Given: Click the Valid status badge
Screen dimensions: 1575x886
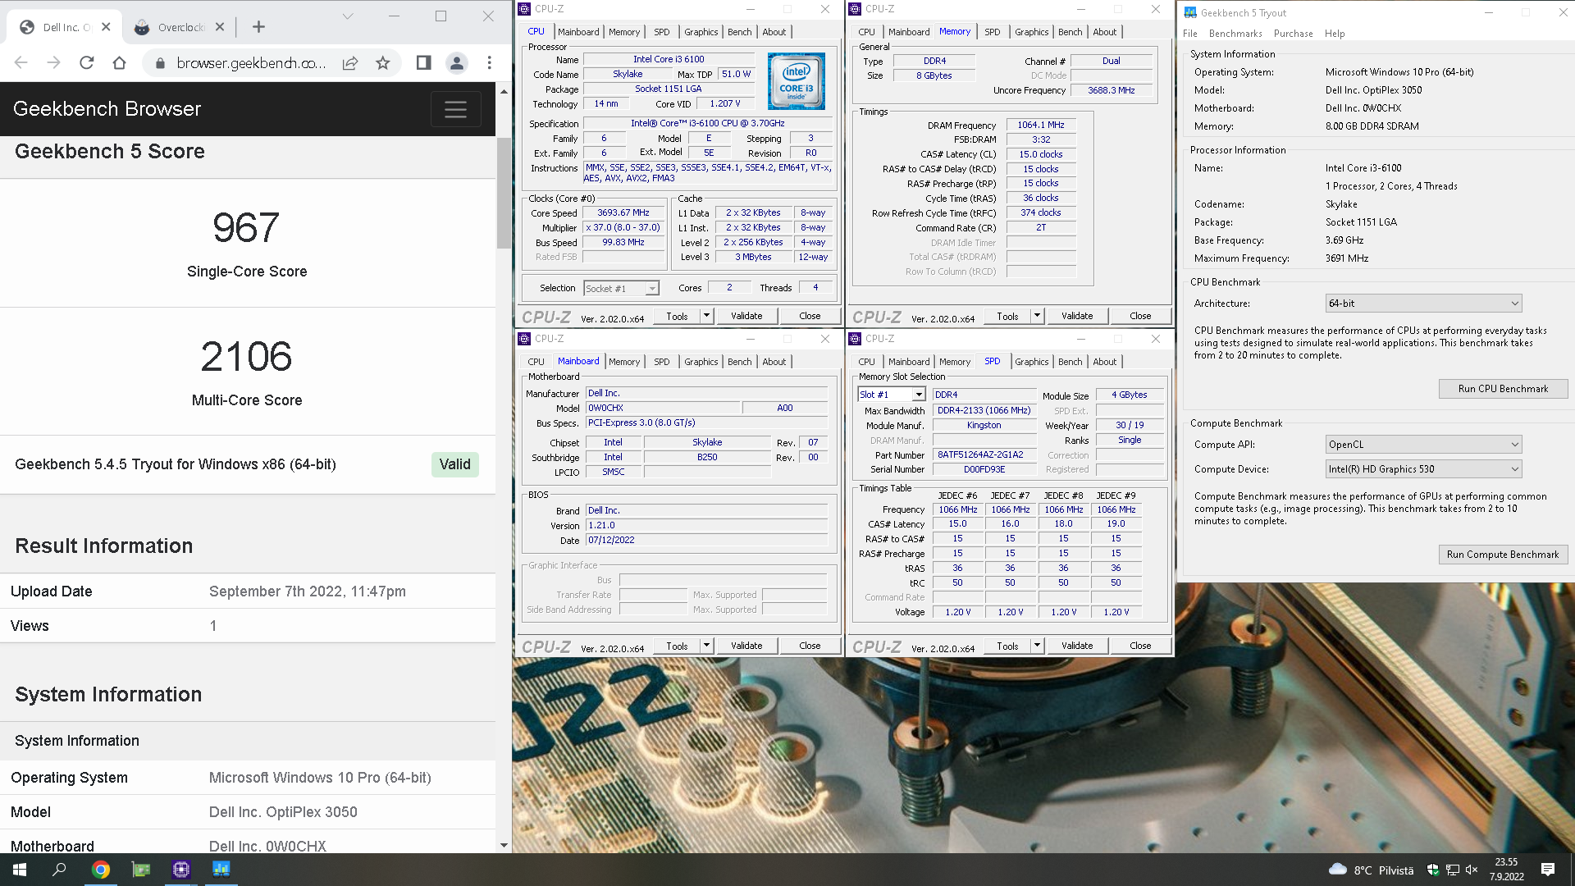Looking at the screenshot, I should (x=454, y=464).
